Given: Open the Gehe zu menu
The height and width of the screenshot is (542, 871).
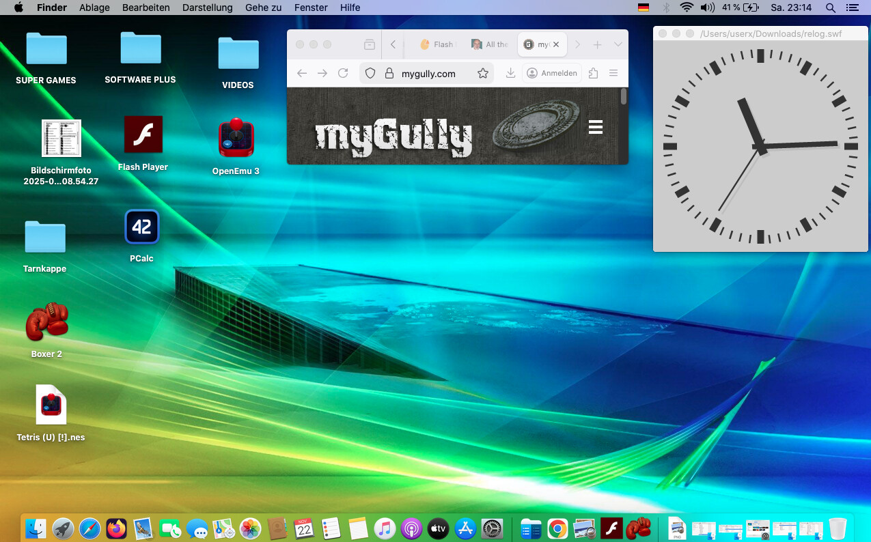Looking at the screenshot, I should pyautogui.click(x=263, y=8).
